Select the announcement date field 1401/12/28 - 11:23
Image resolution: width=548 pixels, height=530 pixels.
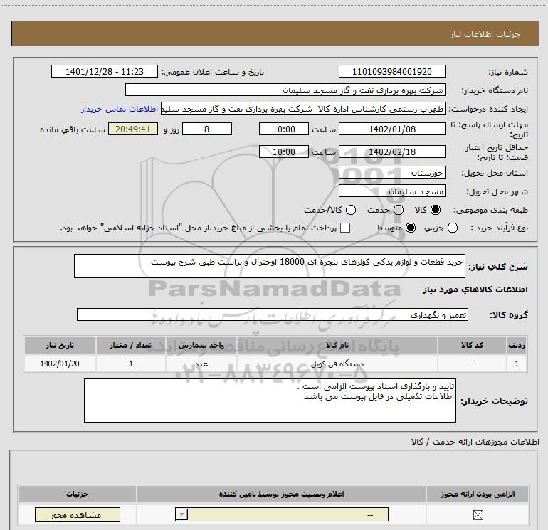click(x=105, y=71)
